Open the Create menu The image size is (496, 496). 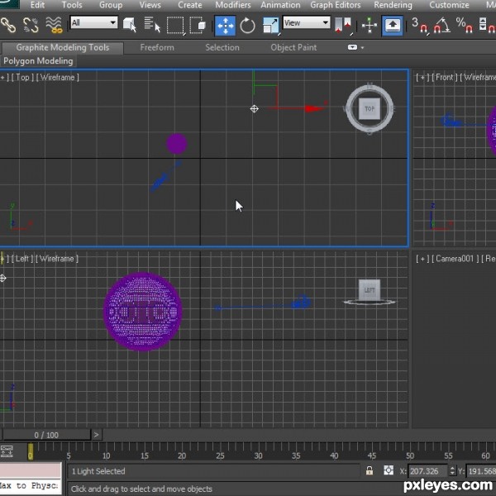pos(190,5)
